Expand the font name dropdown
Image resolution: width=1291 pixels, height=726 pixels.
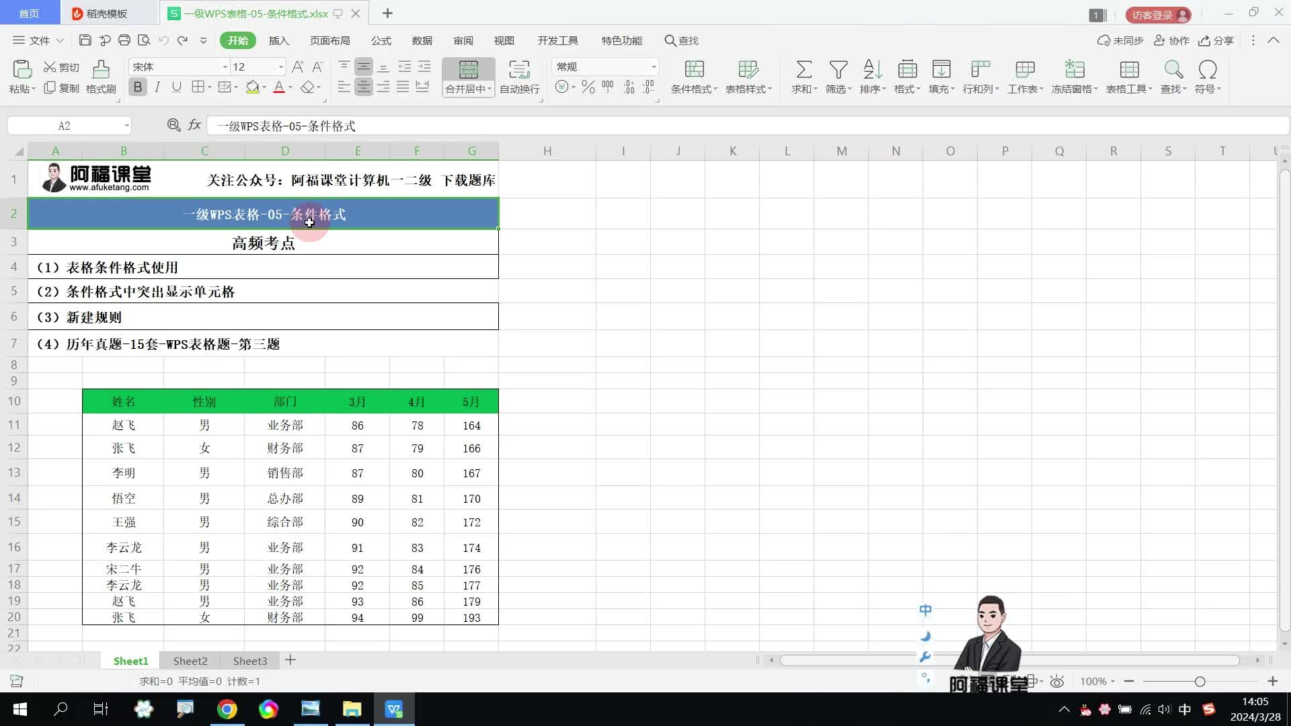click(x=225, y=67)
